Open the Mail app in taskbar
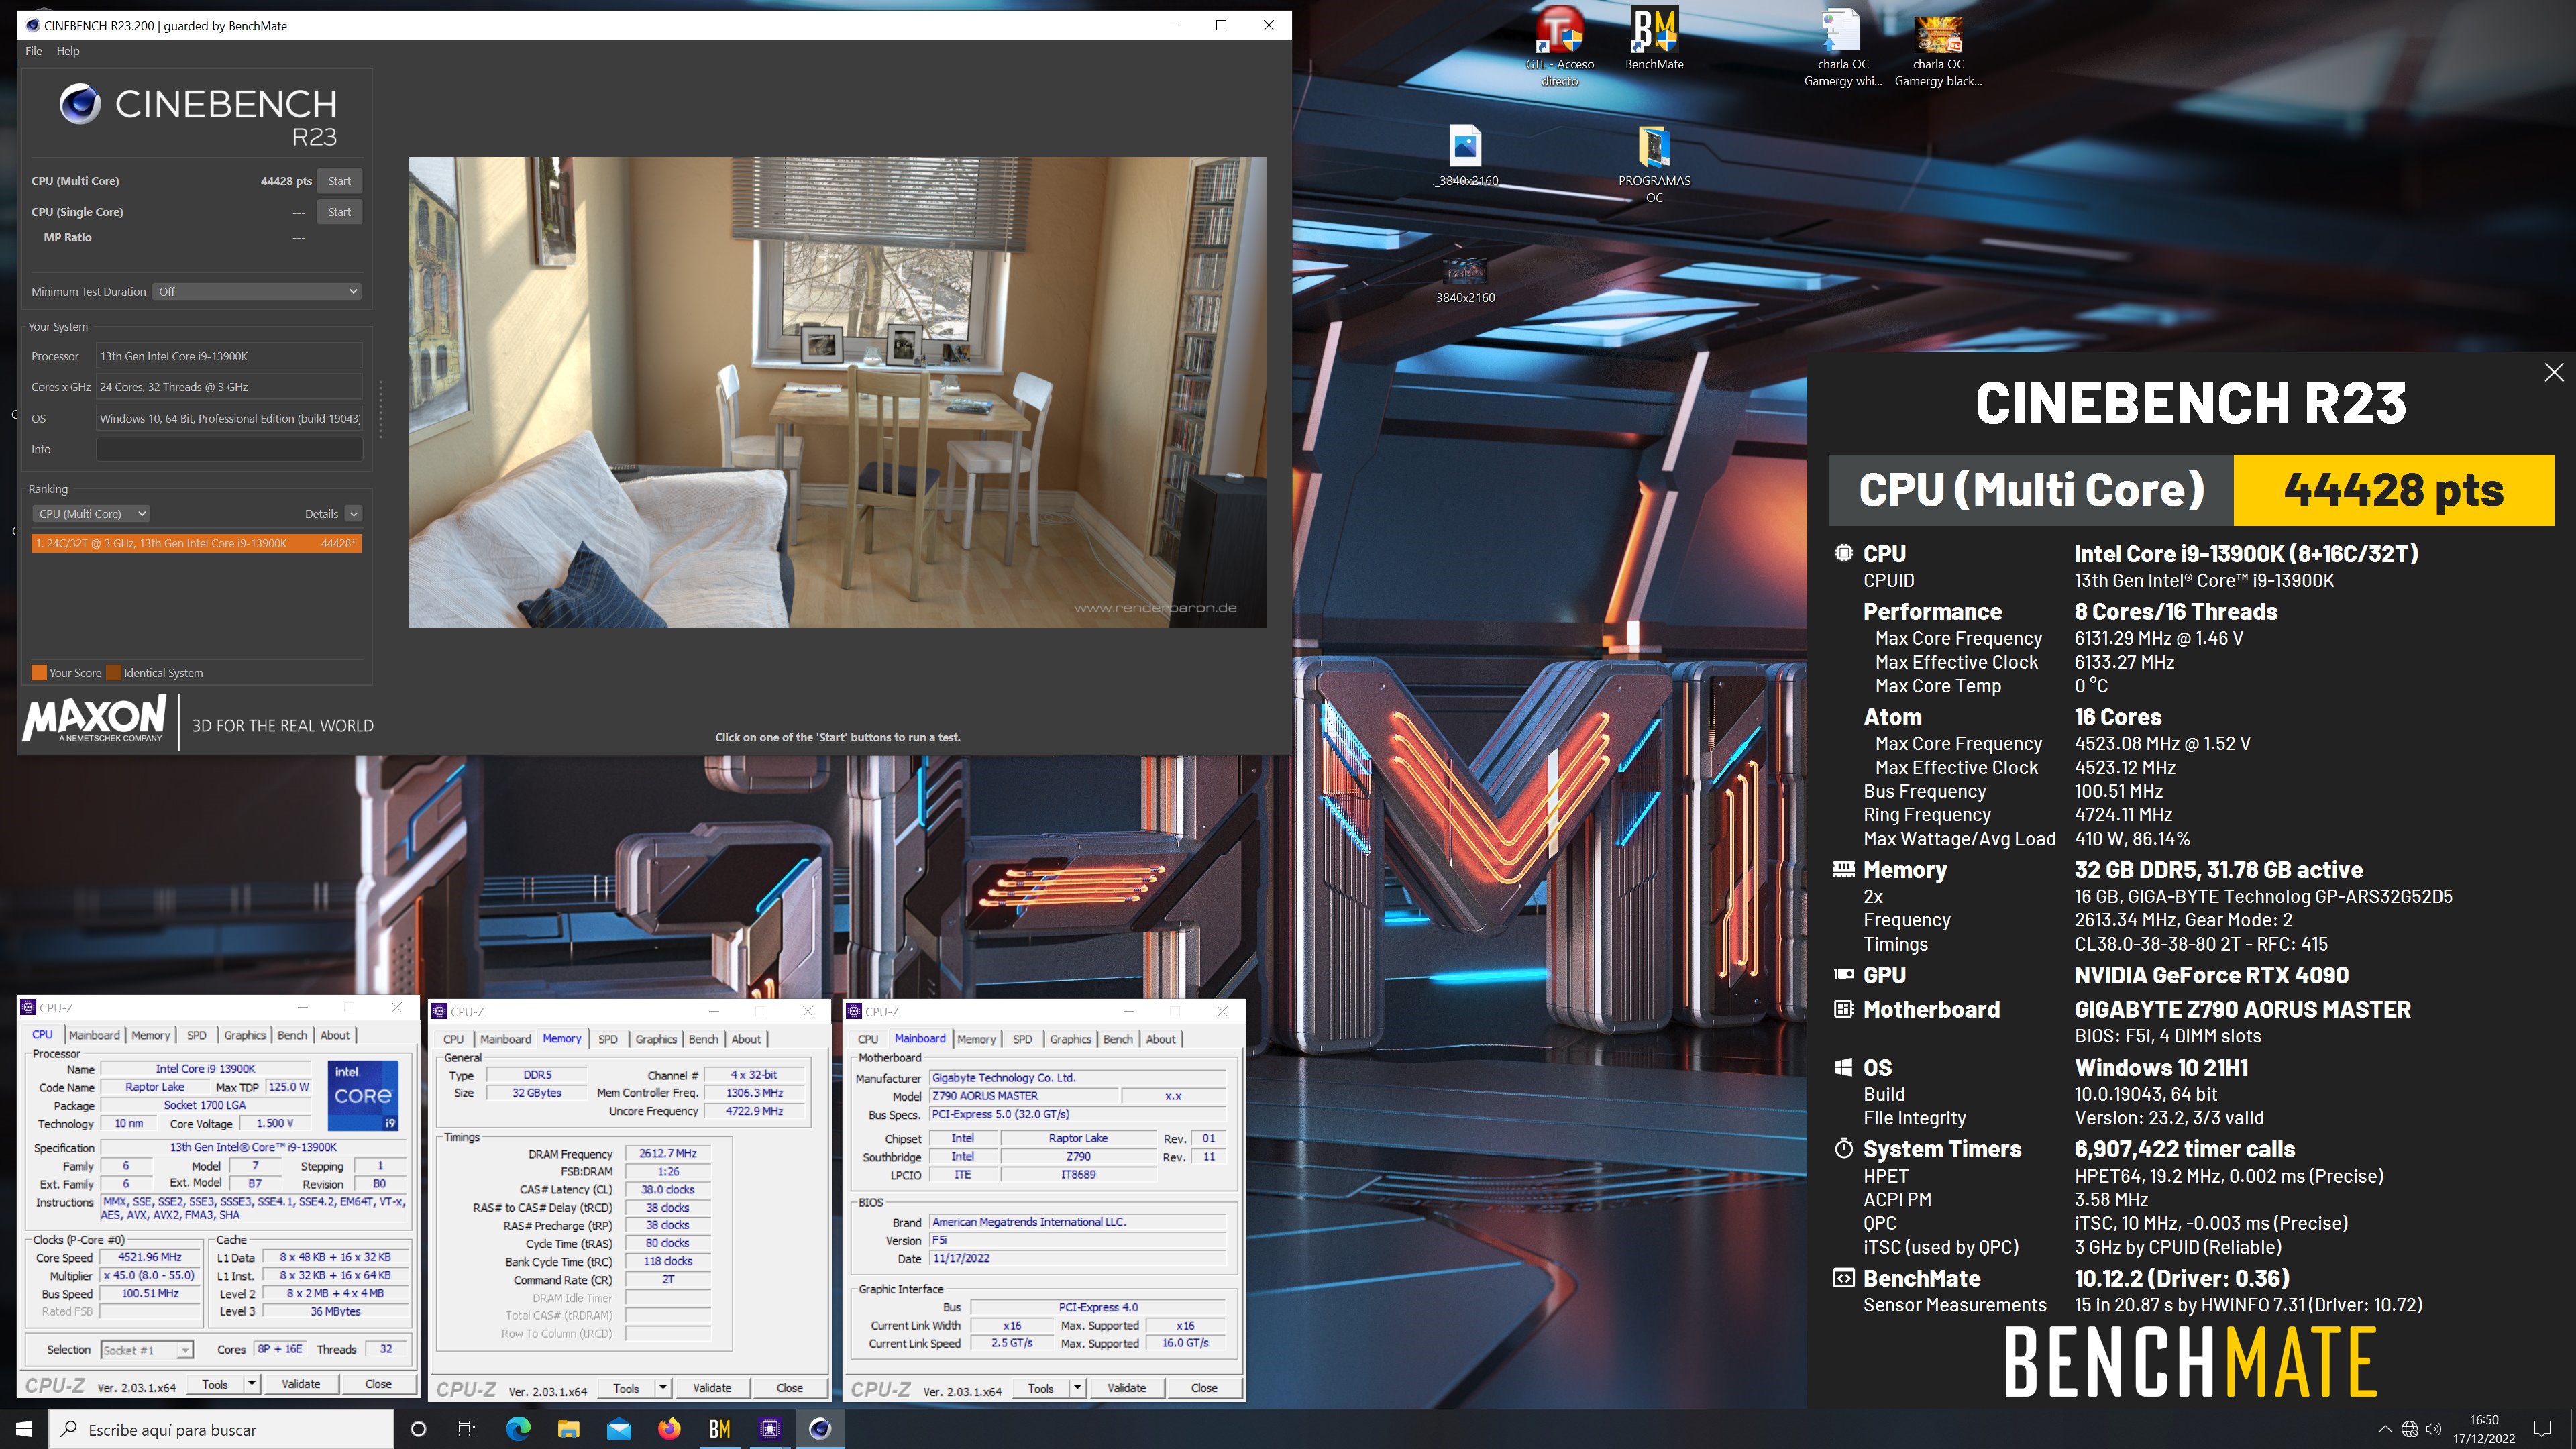The height and width of the screenshot is (1449, 2576). click(619, 1429)
